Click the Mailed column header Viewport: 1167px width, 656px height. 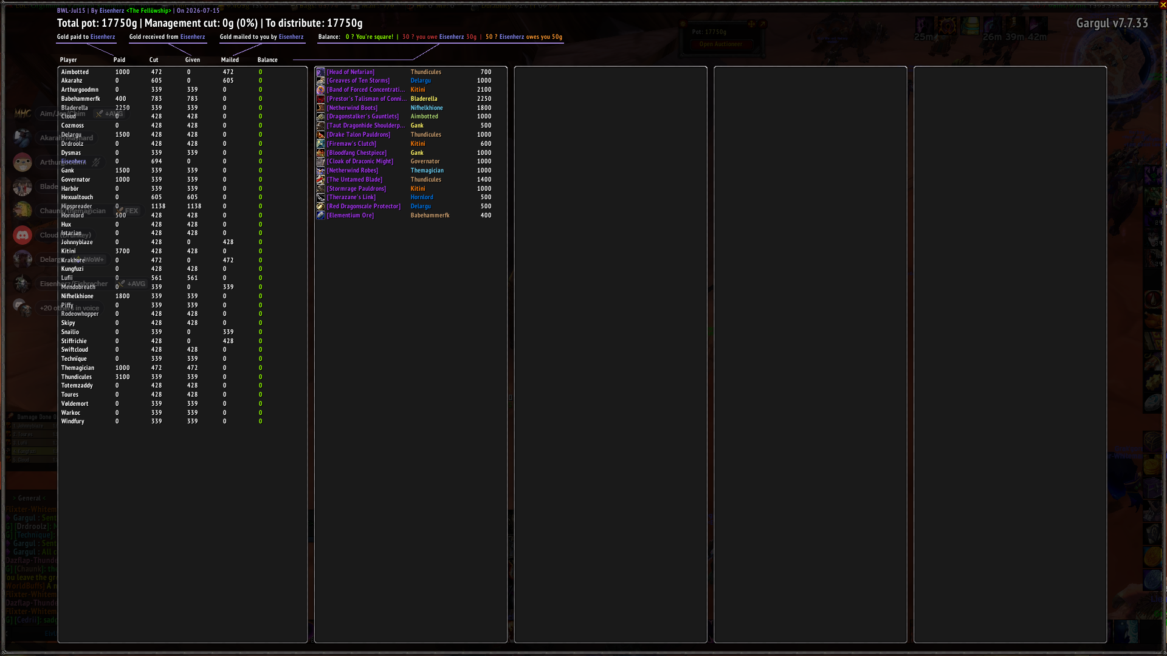(230, 60)
